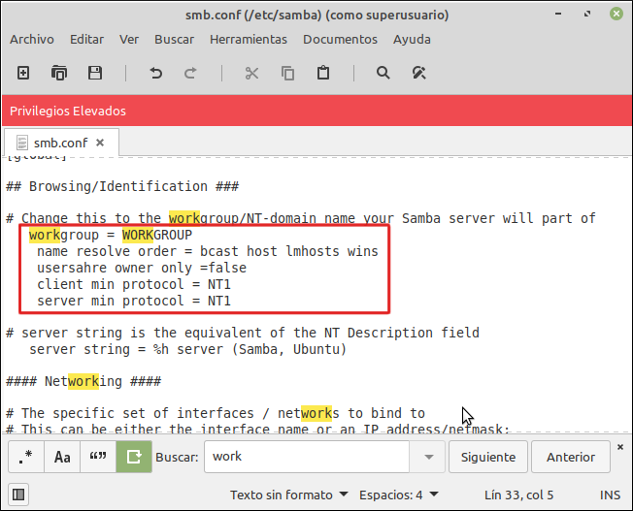Open the 'Texto sin formato' language dropdown

tap(289, 495)
